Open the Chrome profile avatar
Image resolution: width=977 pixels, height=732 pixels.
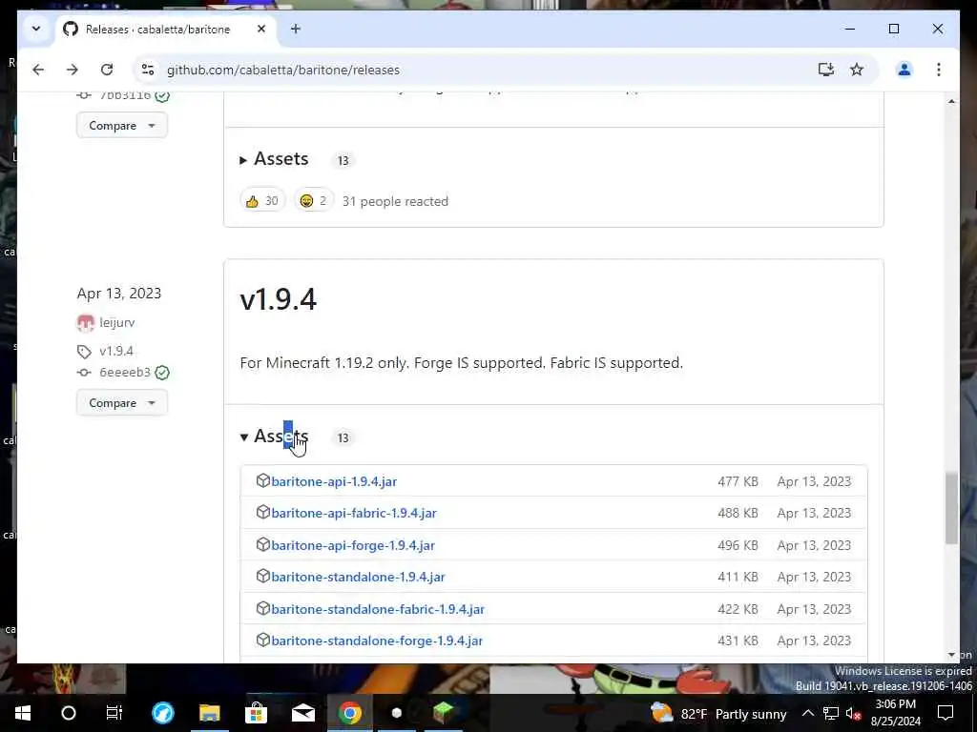click(x=904, y=70)
